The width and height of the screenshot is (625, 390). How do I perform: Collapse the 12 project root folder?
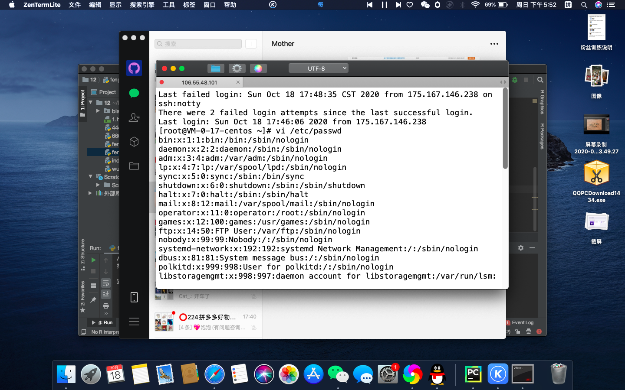(x=91, y=103)
